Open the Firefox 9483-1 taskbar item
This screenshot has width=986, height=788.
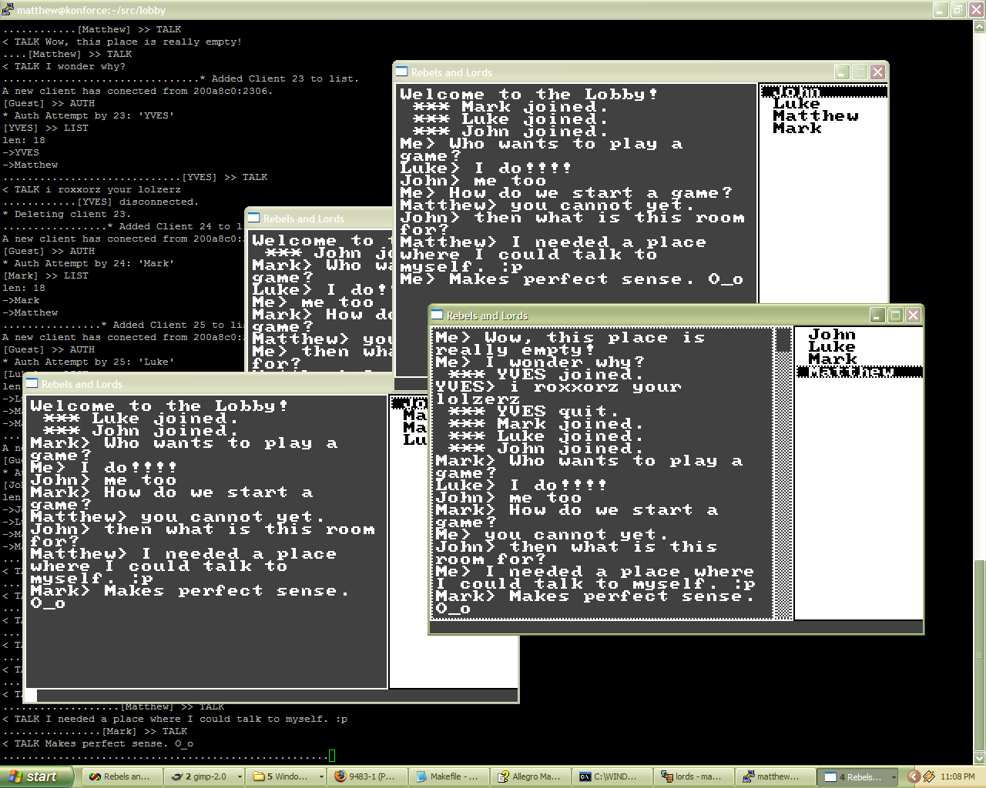click(367, 776)
